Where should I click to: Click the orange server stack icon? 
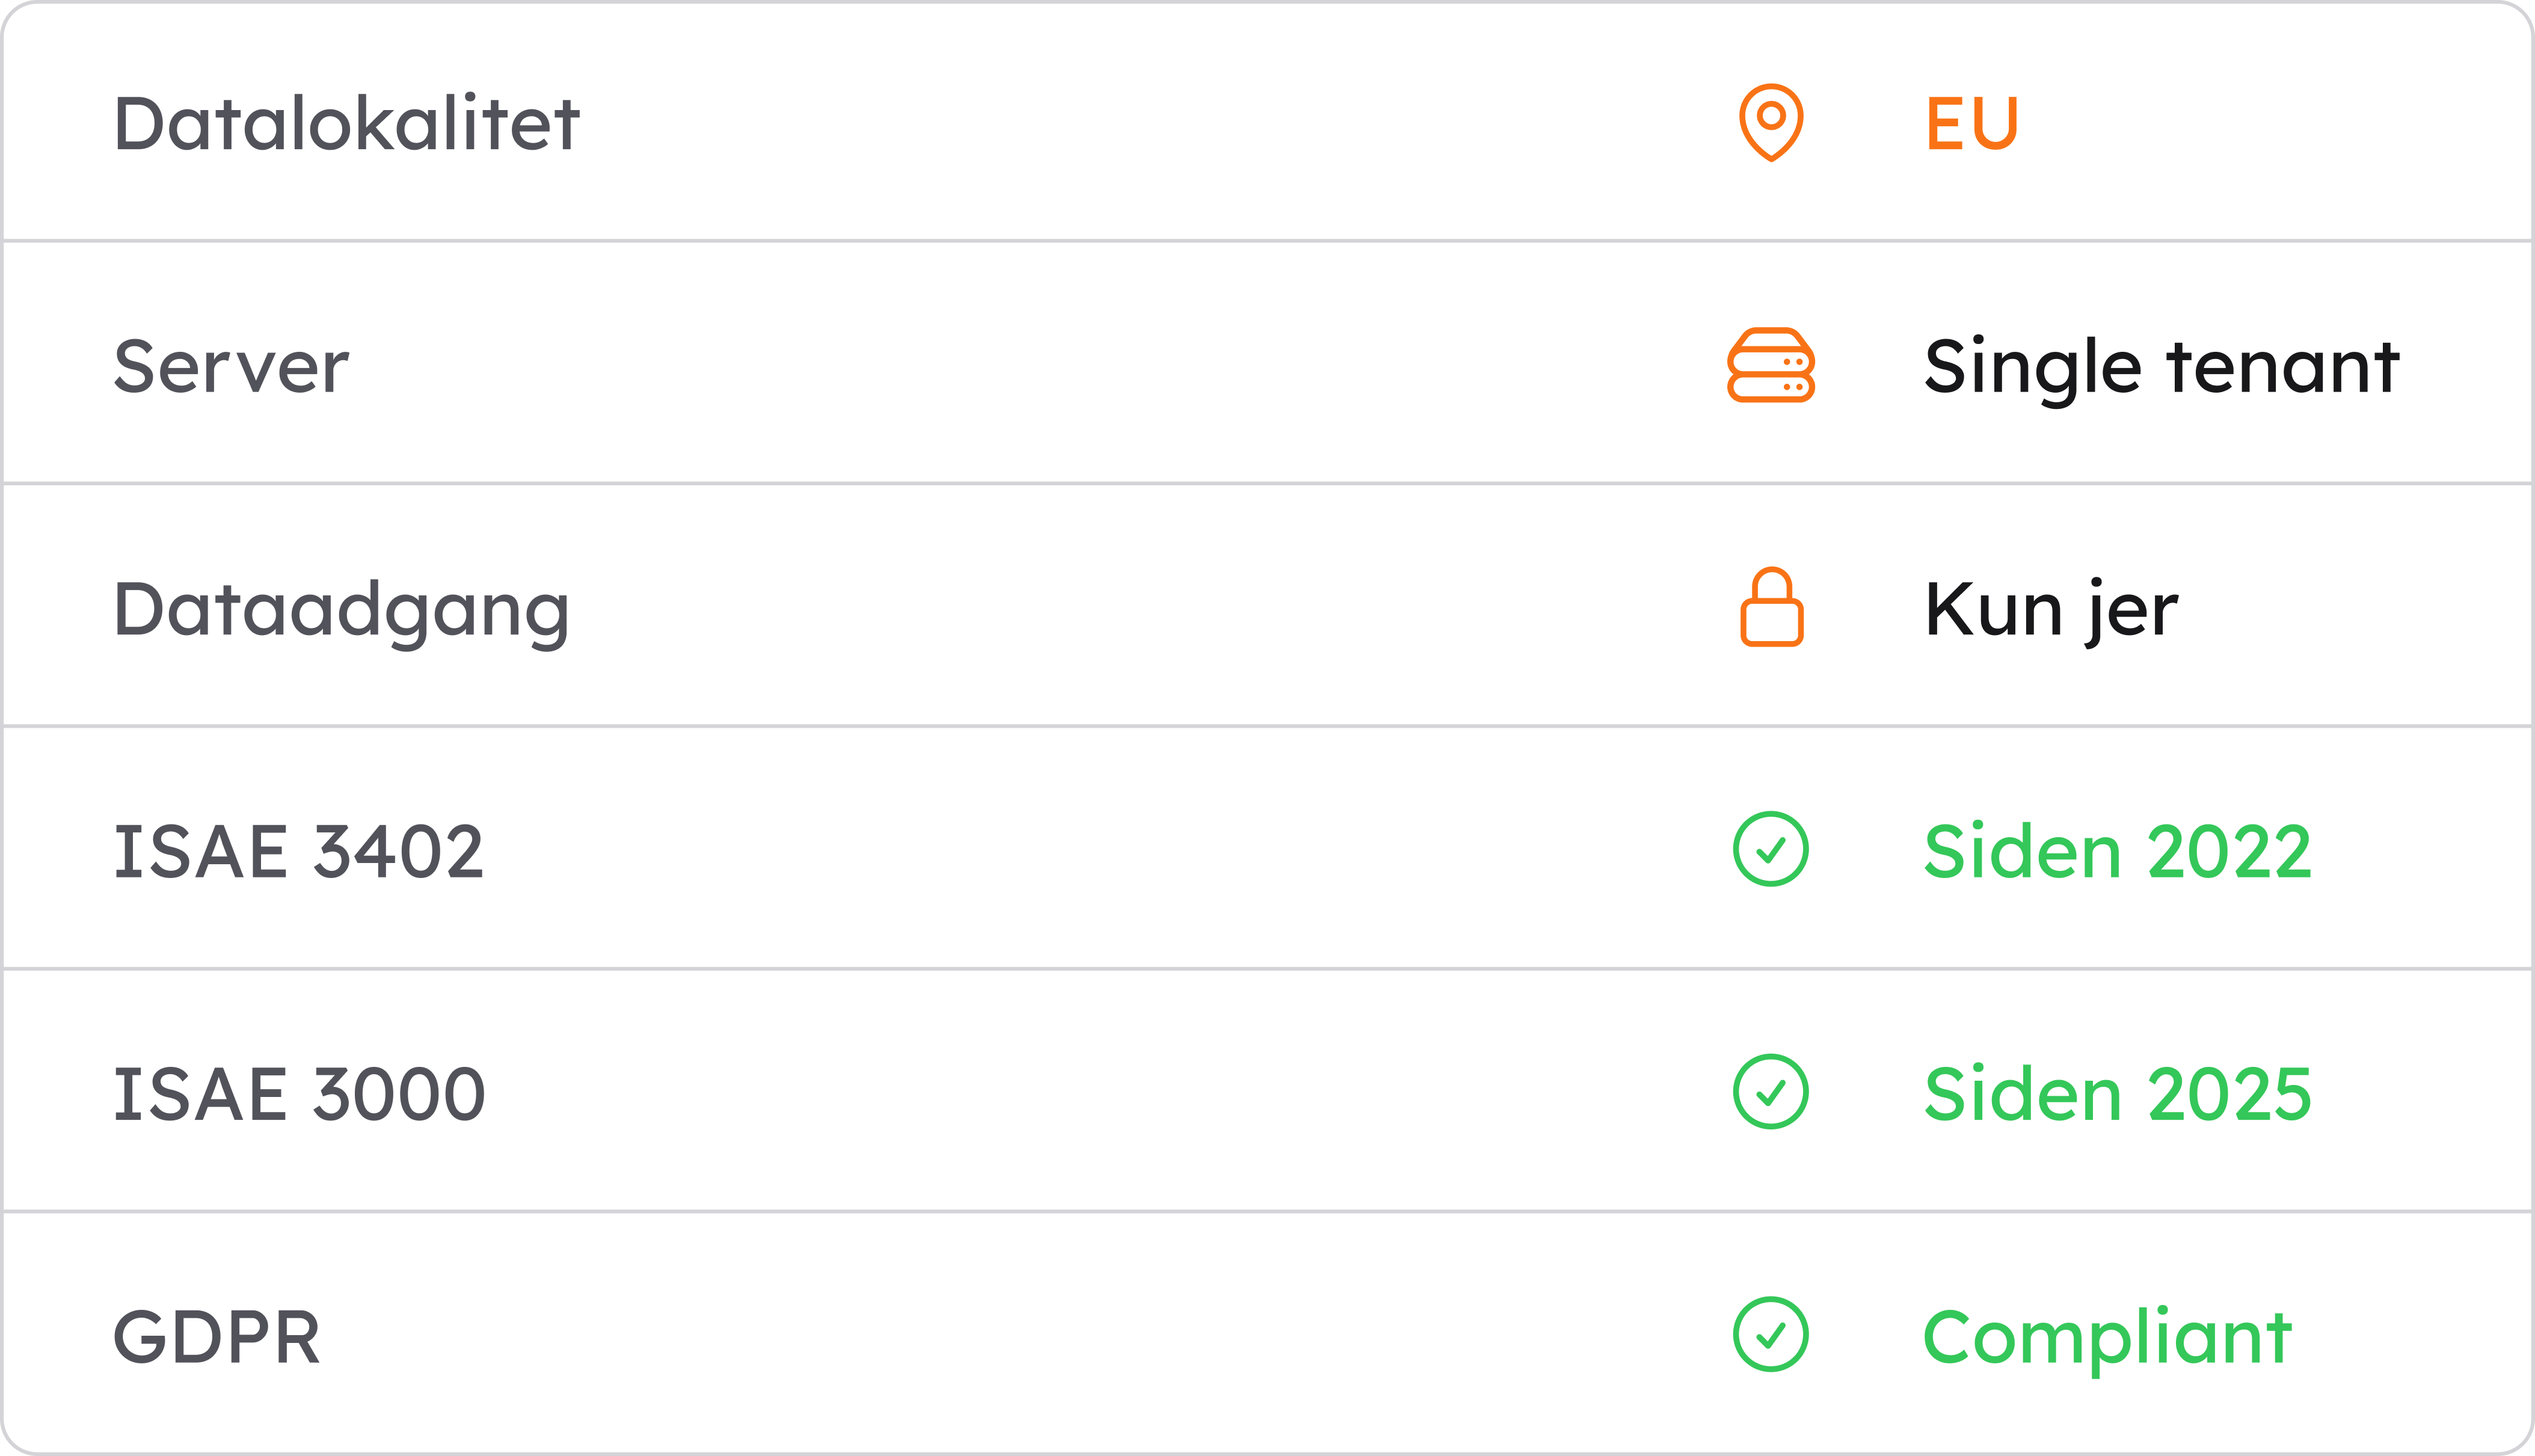point(1771,365)
